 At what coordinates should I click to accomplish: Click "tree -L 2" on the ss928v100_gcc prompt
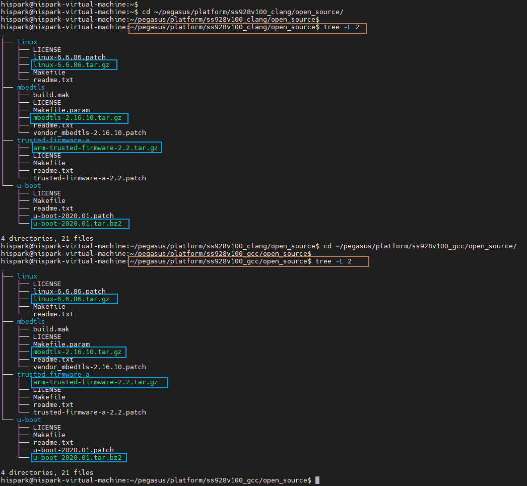(x=334, y=261)
